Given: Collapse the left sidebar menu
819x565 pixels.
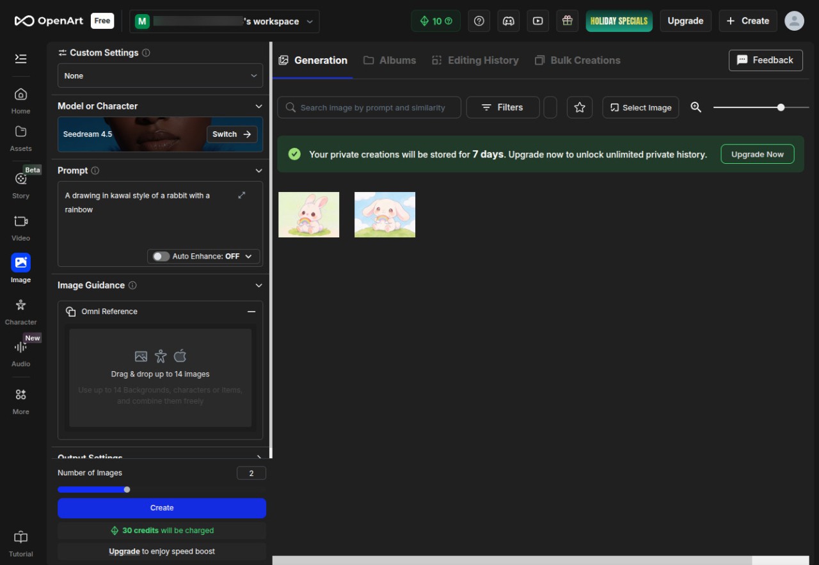Looking at the screenshot, I should pyautogui.click(x=20, y=59).
